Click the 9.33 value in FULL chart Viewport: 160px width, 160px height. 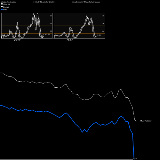(99, 35)
